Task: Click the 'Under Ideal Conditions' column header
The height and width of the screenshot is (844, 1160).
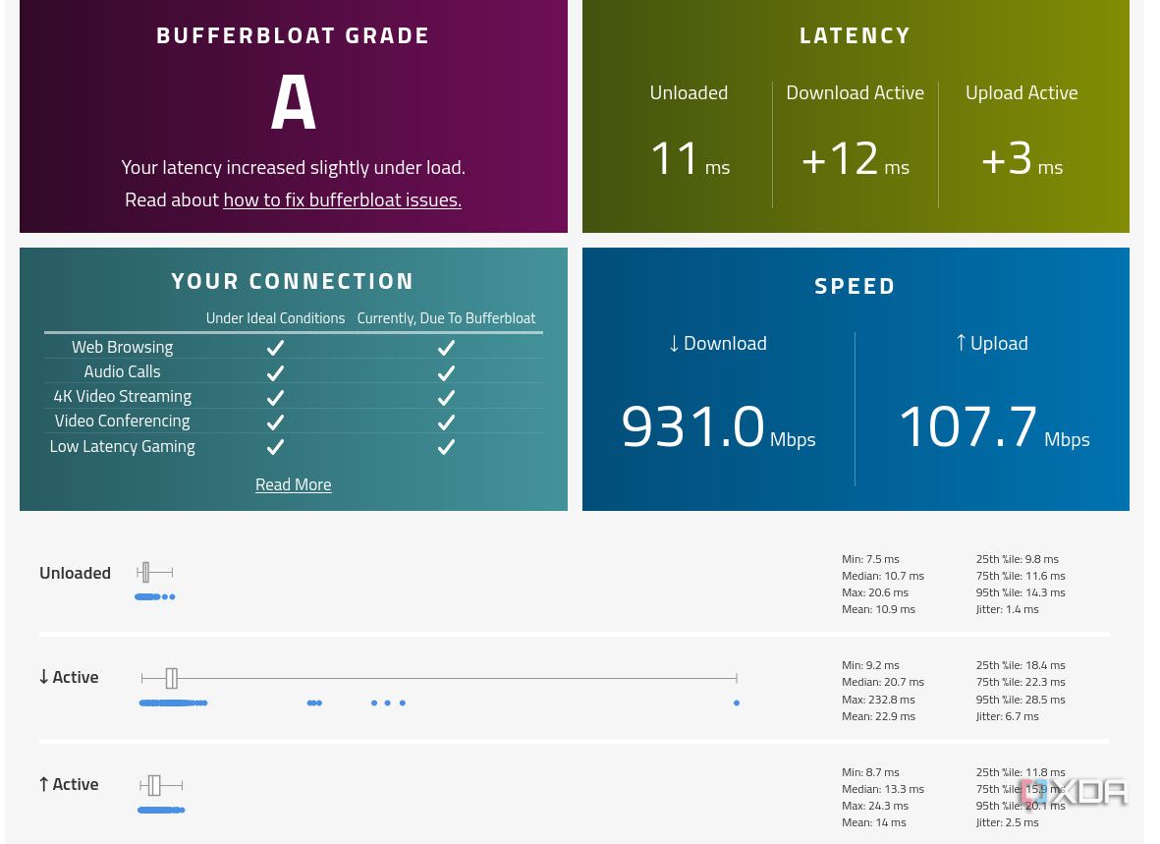Action: pos(275,318)
